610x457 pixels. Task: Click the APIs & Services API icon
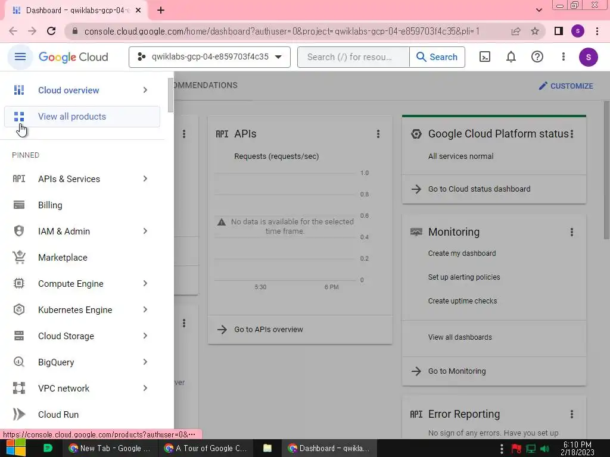pyautogui.click(x=18, y=179)
